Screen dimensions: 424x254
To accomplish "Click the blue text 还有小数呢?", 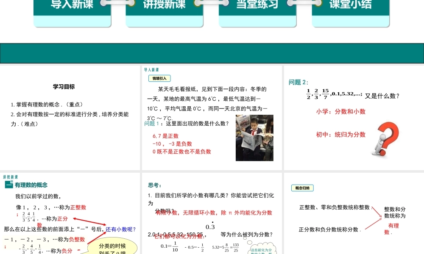I will [x=120, y=229].
